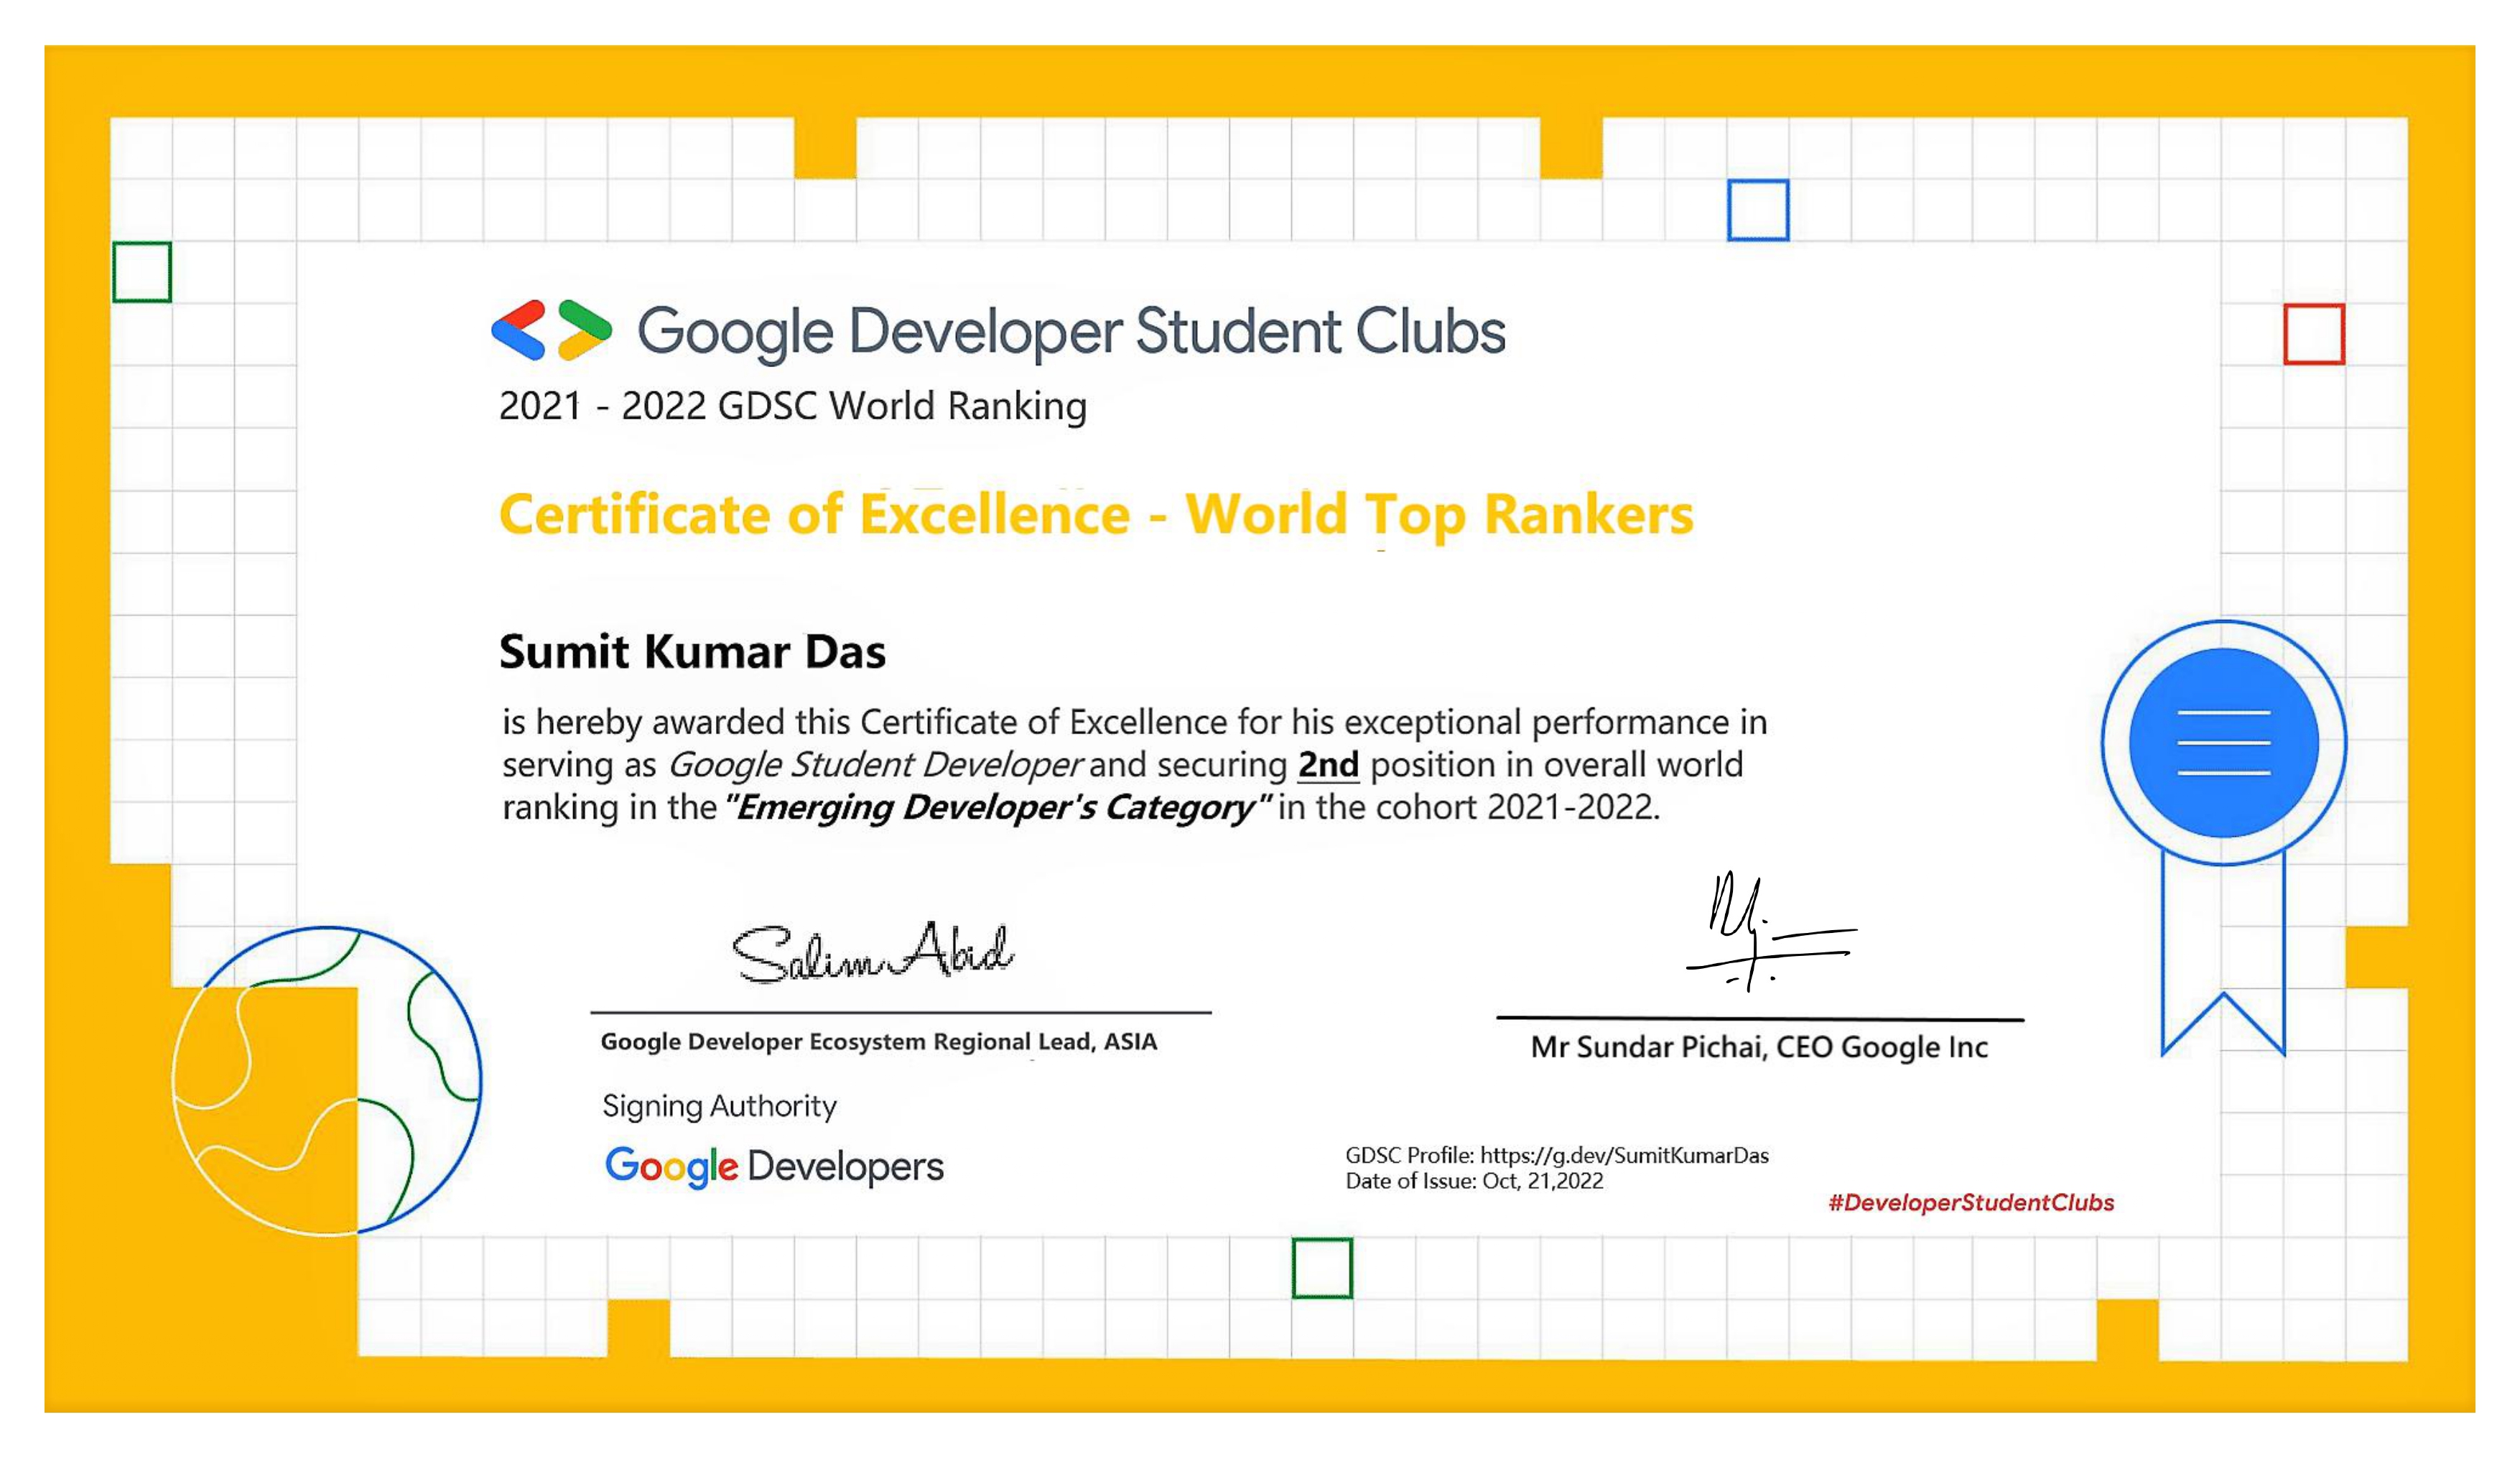Click the blue outlined square near top
2520x1458 pixels.
pyautogui.click(x=1757, y=210)
